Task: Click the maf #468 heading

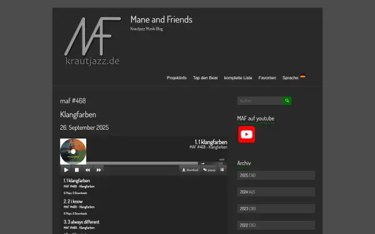Action: pyautogui.click(x=73, y=100)
